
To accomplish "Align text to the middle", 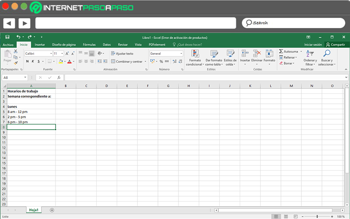I will pyautogui.click(x=86, y=53).
